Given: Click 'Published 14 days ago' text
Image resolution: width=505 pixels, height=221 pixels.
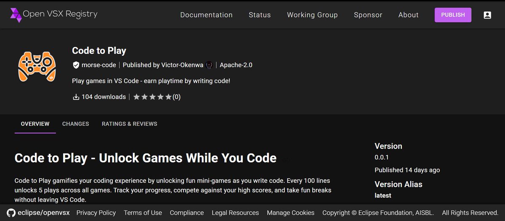Looking at the screenshot, I should click(407, 170).
